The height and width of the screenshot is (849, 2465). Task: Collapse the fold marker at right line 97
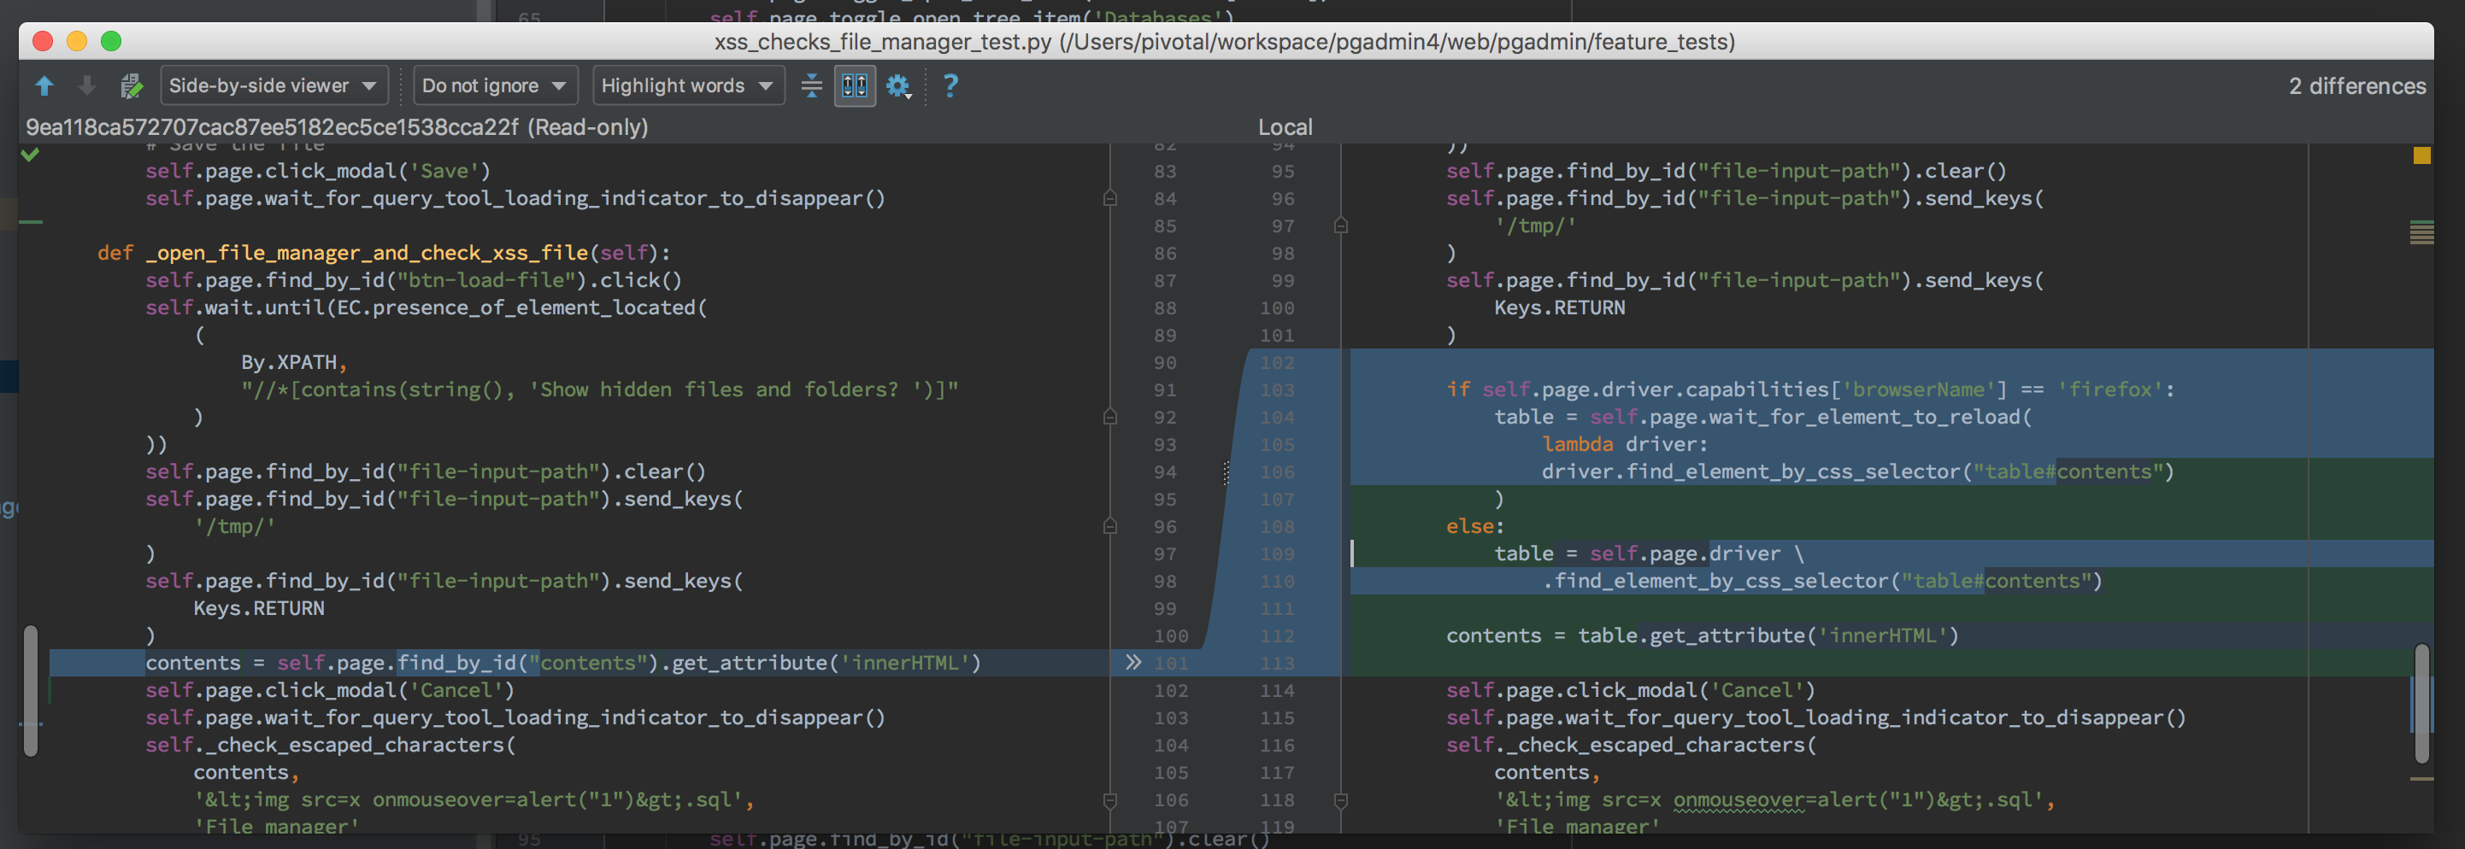(1341, 225)
